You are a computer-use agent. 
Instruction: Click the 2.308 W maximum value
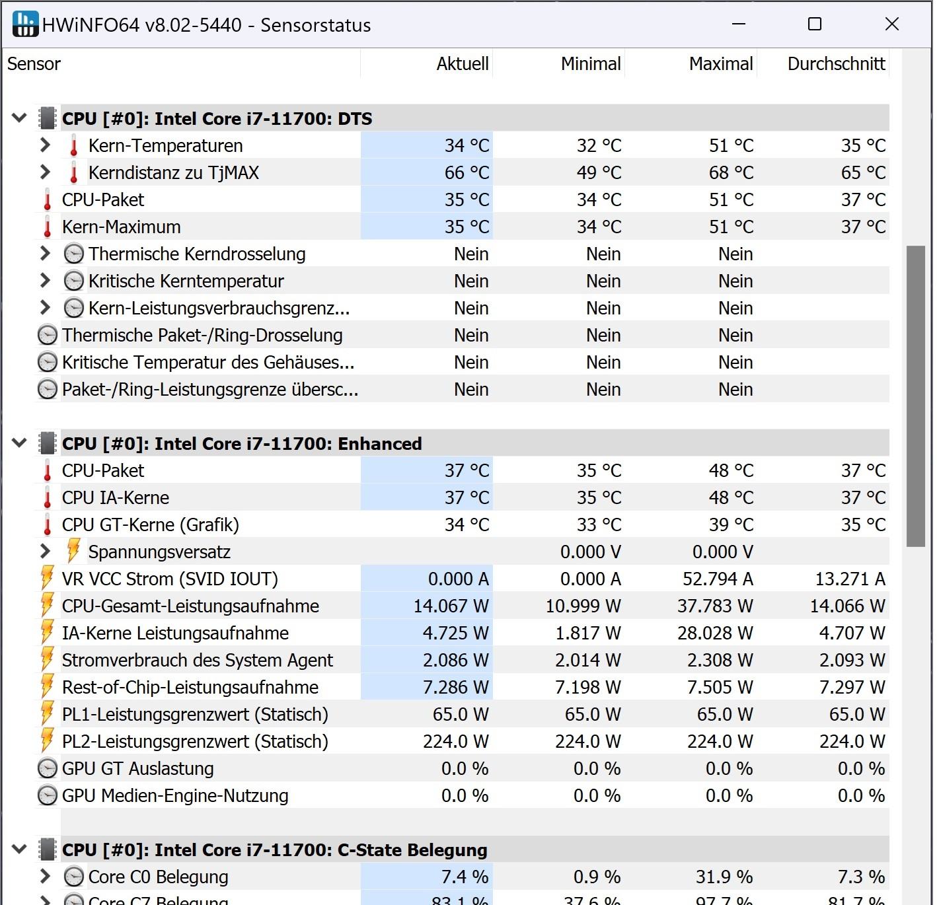[x=720, y=660]
